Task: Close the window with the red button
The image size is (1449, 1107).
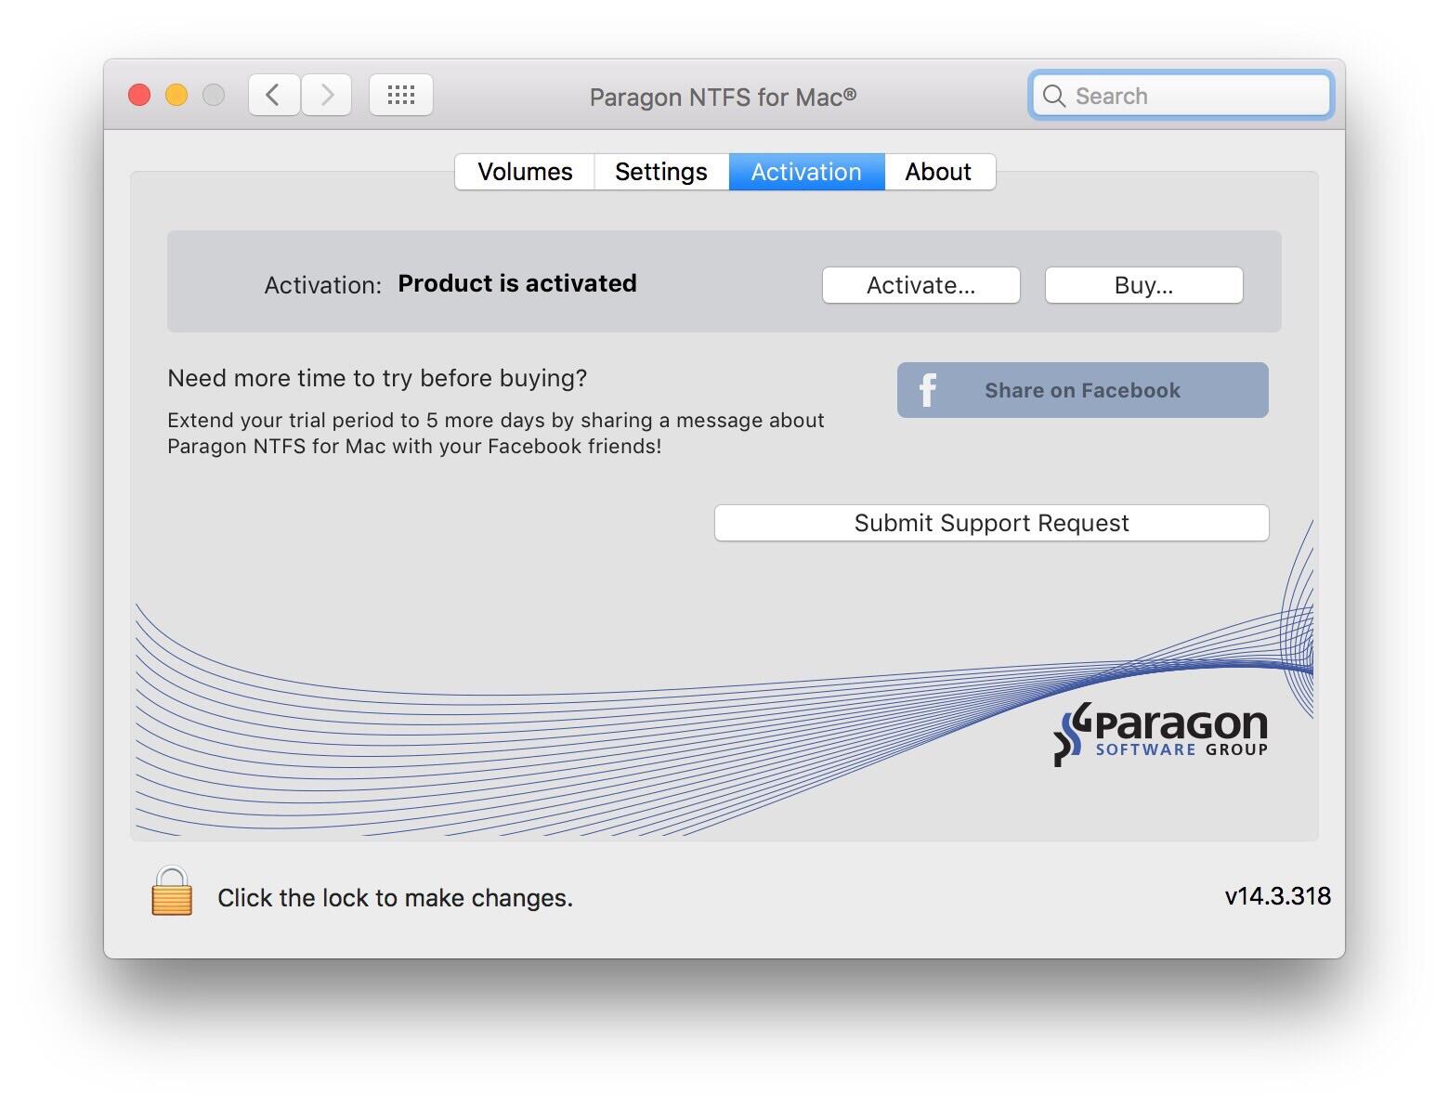Action: point(139,95)
